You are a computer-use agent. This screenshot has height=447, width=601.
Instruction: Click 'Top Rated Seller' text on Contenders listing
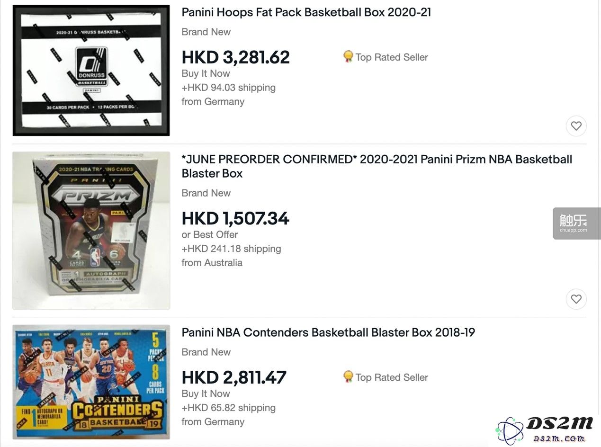tap(392, 377)
